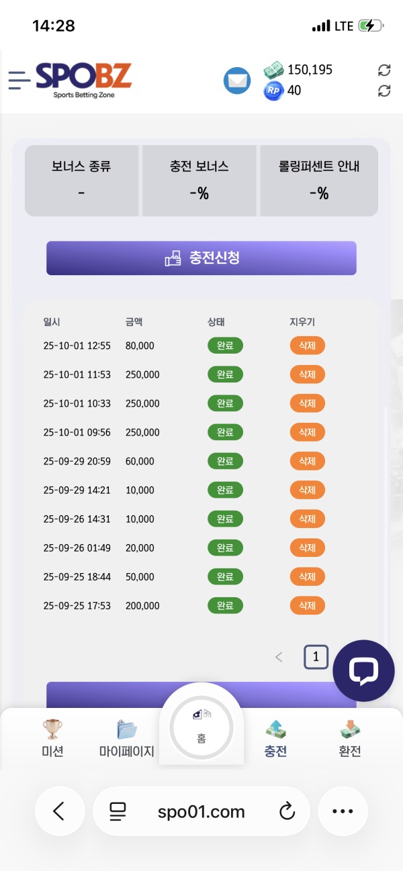Tap the spo01.com address bar

point(201,811)
